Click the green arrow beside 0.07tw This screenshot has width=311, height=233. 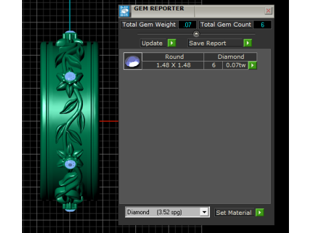(253, 65)
